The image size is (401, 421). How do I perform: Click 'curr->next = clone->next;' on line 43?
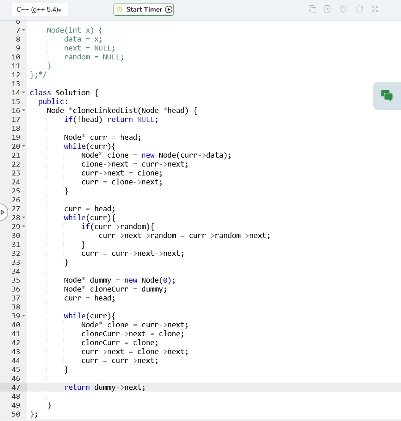[x=135, y=351]
